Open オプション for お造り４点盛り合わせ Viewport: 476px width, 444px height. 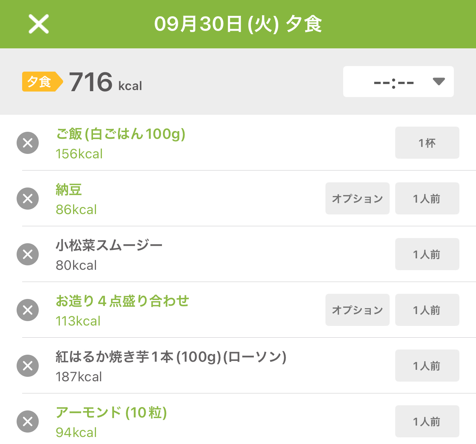click(357, 310)
